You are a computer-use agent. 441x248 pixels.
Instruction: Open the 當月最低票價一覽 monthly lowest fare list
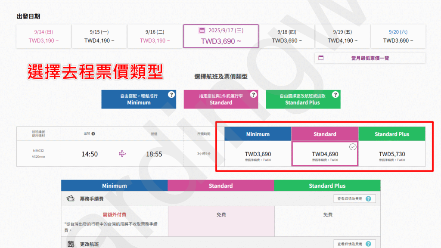tap(370, 58)
